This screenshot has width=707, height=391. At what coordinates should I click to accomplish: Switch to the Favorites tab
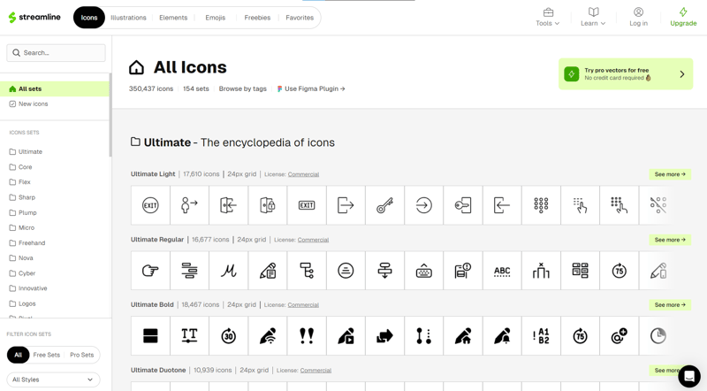(x=300, y=18)
